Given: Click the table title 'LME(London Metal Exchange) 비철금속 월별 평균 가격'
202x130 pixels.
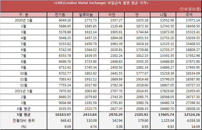Looking at the screenshot, I should pyautogui.click(x=101, y=3).
